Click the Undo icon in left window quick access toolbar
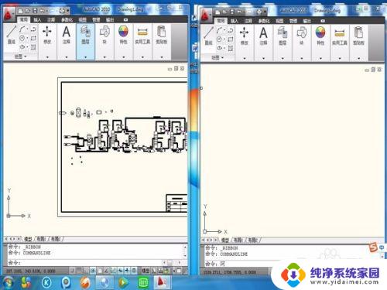Screen dimensions: 387x290 click(x=43, y=11)
